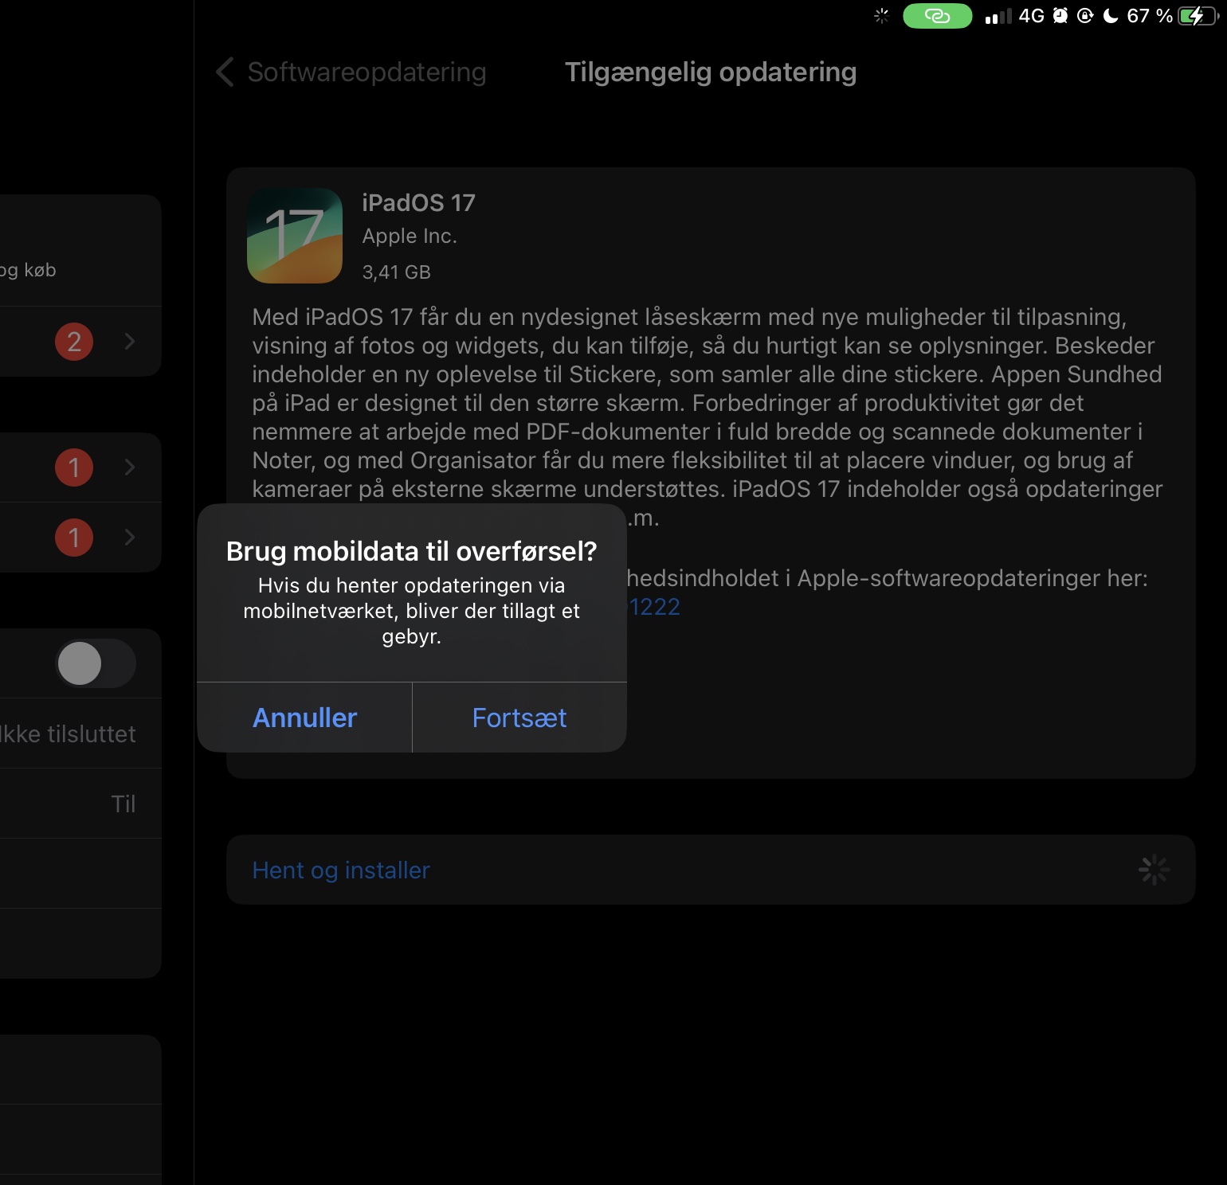Tap Hent og installer
This screenshot has width=1227, height=1185.
click(x=341, y=870)
